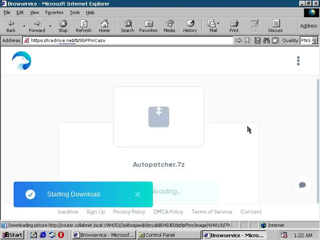Click the clipboard icon in Browservice toolbar
The image size is (320, 240).
point(275,40)
